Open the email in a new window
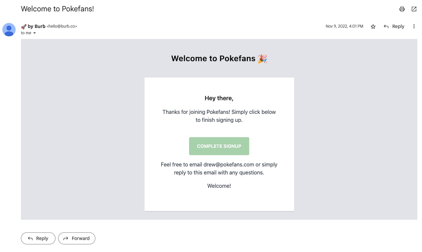 [414, 9]
